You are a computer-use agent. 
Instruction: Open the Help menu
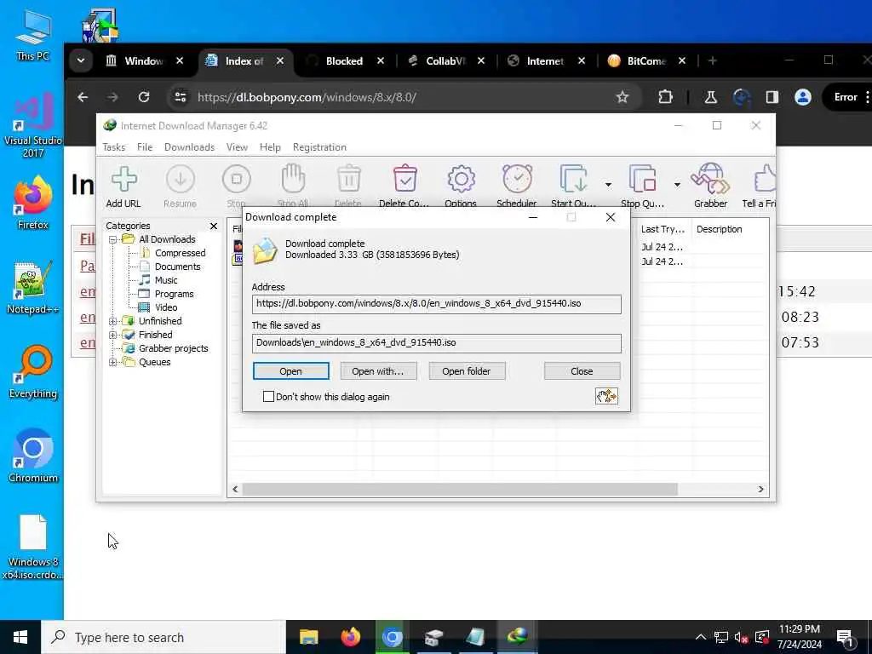[x=270, y=146]
